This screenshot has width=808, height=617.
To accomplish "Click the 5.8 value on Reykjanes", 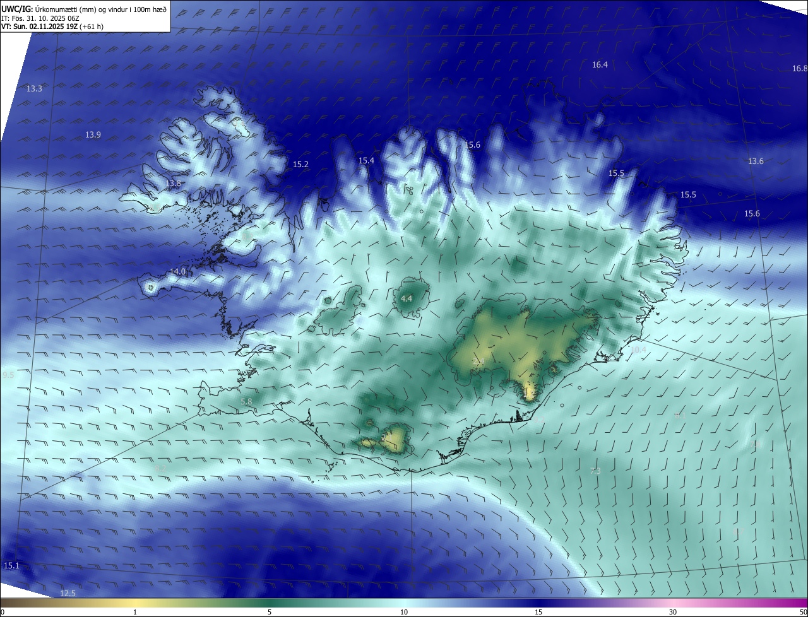I will click(246, 401).
